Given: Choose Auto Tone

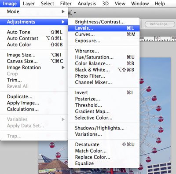Looking at the screenshot, I should (34, 32).
